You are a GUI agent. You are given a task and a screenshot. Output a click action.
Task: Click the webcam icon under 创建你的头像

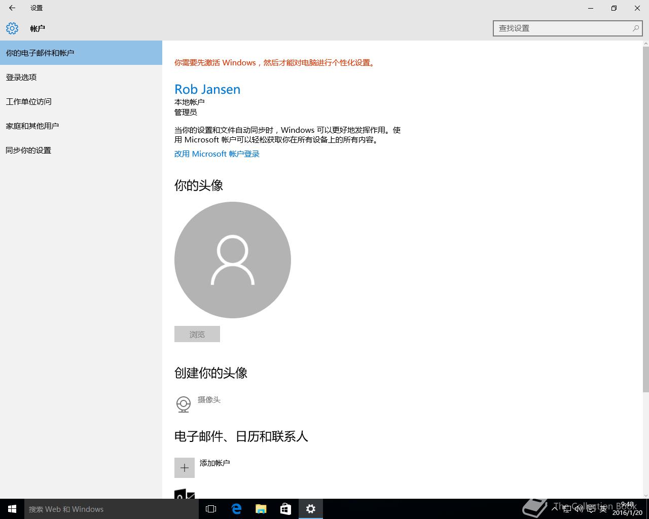pyautogui.click(x=183, y=404)
